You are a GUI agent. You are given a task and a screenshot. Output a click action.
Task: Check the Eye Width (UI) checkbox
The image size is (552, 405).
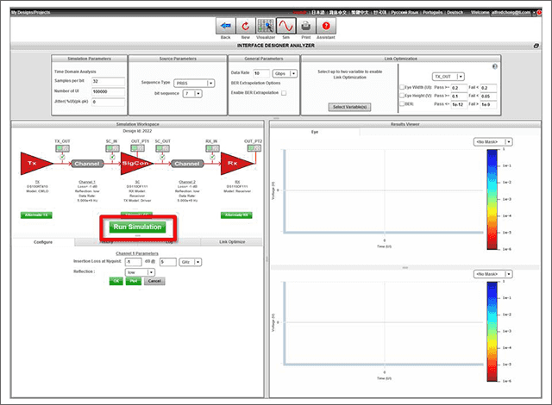pos(402,87)
